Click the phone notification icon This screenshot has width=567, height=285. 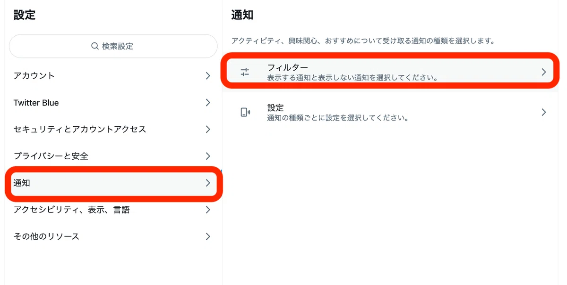click(245, 112)
